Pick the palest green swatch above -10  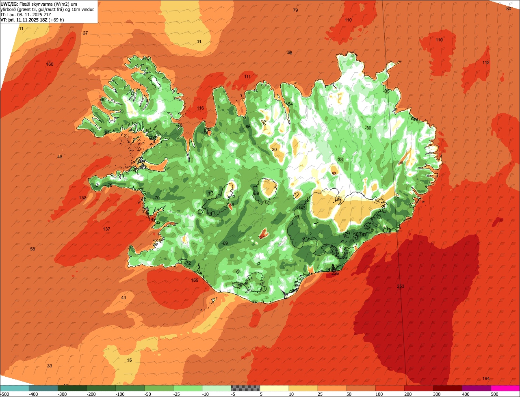217,388
